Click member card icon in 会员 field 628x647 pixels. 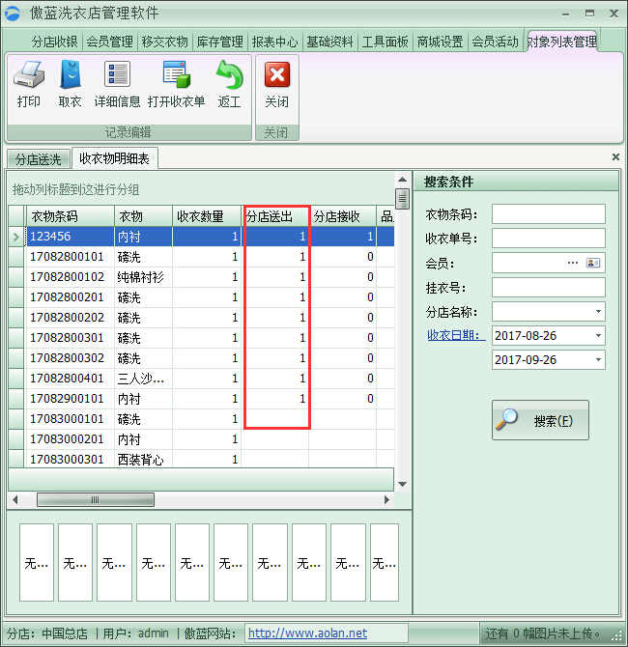[x=593, y=263]
